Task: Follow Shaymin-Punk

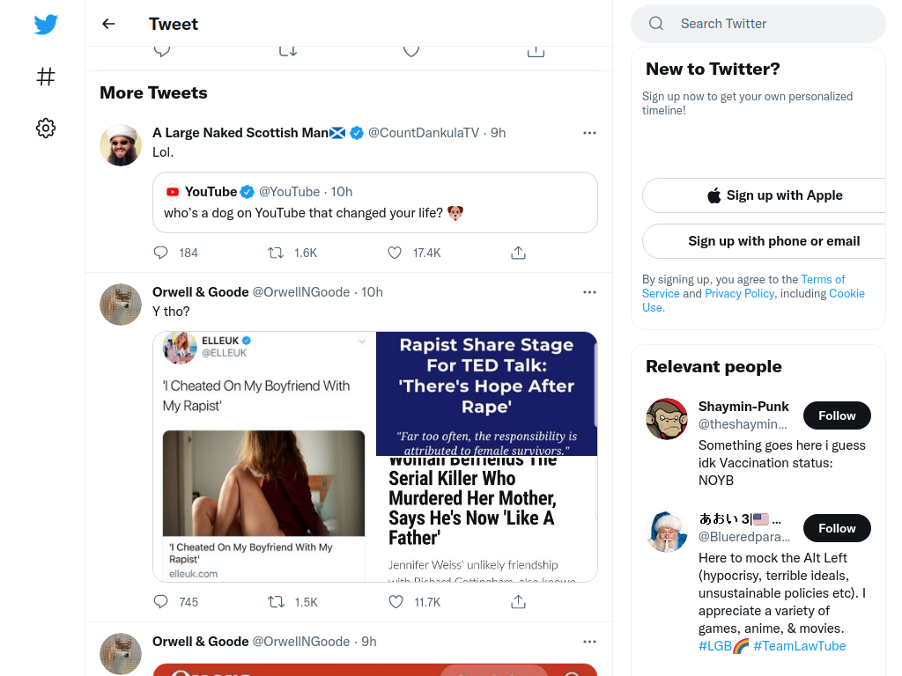Action: coord(837,415)
